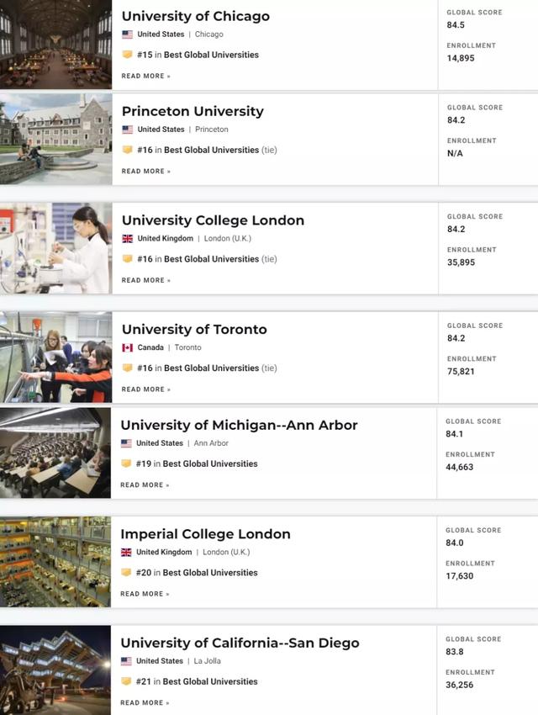Click the UK flag under University College London
This screenshot has height=715, width=538.
point(127,239)
